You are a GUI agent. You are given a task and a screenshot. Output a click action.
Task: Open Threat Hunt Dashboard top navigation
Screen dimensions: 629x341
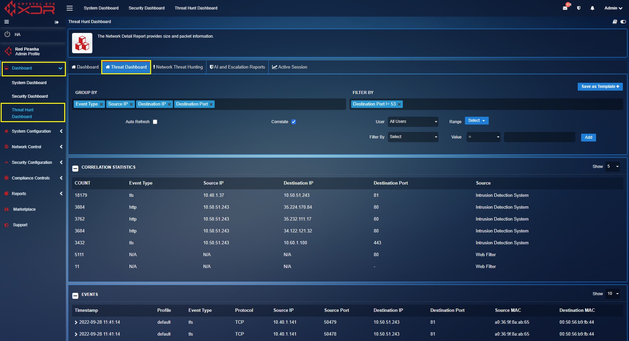196,8
